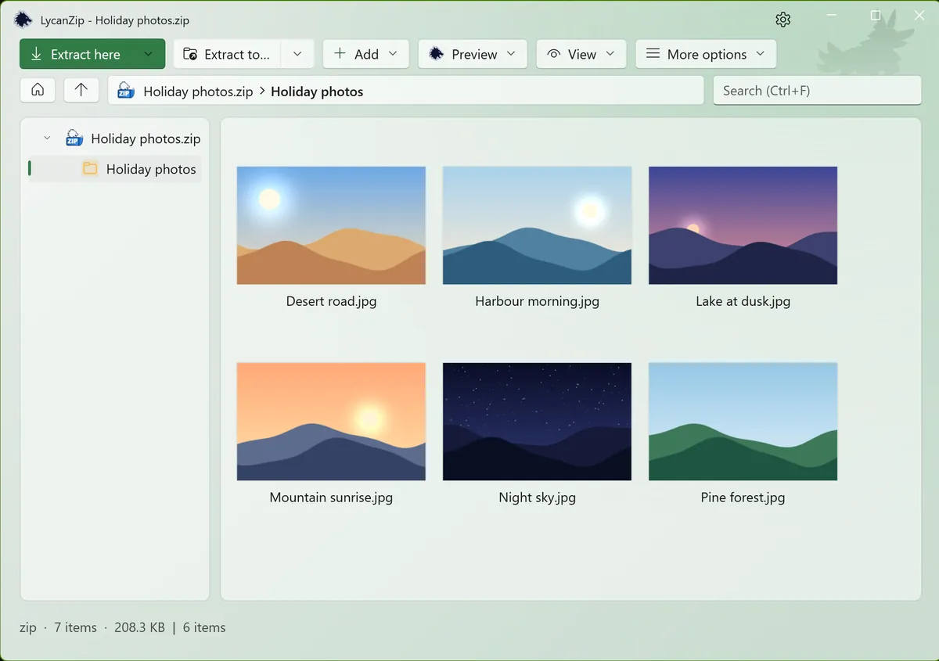Click Extract to... button
This screenshot has height=661, width=939.
pos(228,54)
